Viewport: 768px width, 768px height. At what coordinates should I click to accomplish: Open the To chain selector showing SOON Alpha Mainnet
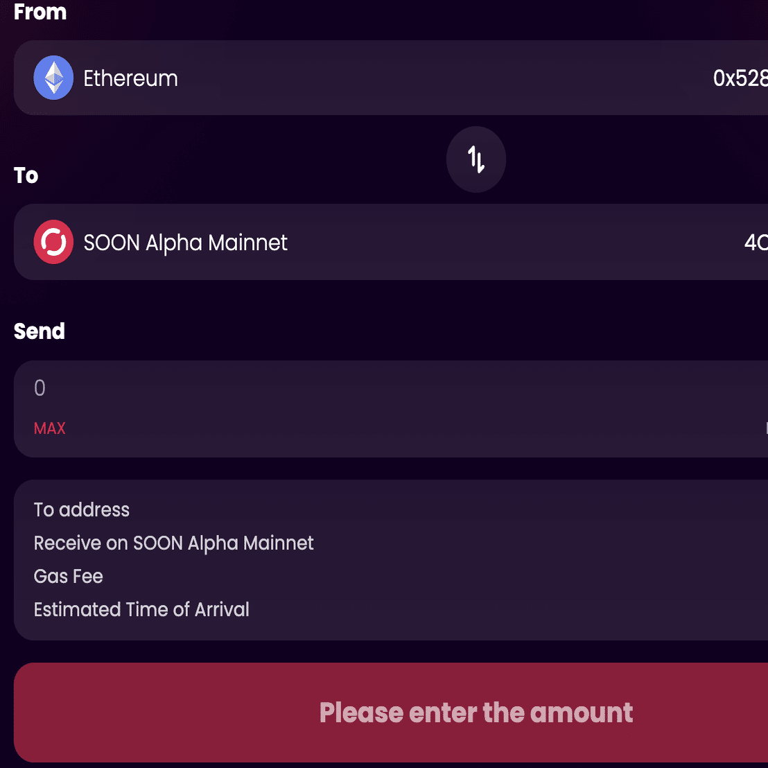[x=277, y=242]
